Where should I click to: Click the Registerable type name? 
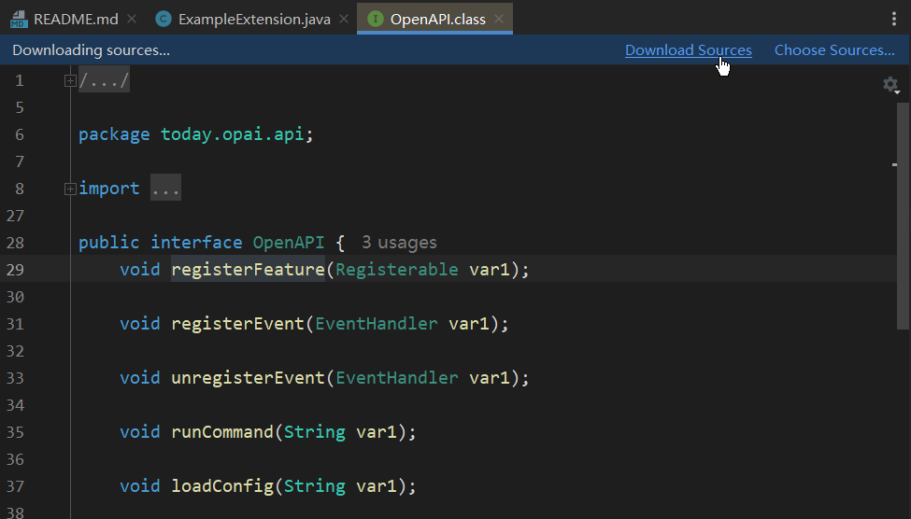pos(397,270)
